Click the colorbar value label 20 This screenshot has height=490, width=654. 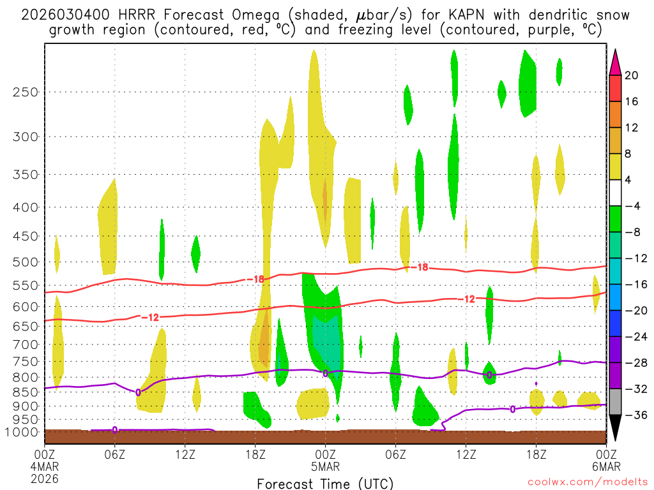(x=631, y=75)
